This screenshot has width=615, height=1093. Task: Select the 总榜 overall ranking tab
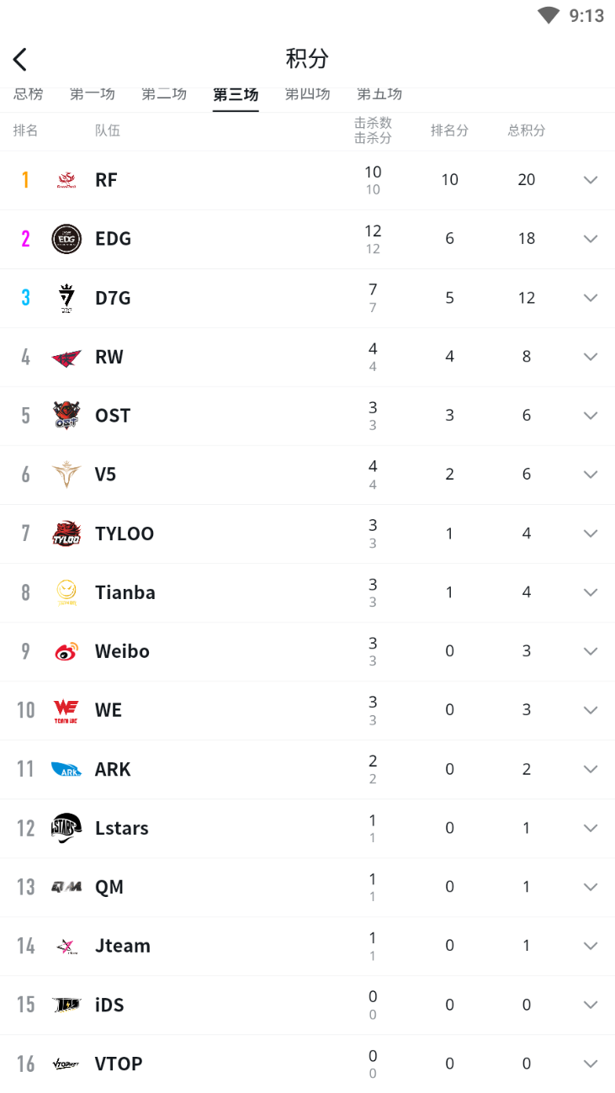click(28, 95)
